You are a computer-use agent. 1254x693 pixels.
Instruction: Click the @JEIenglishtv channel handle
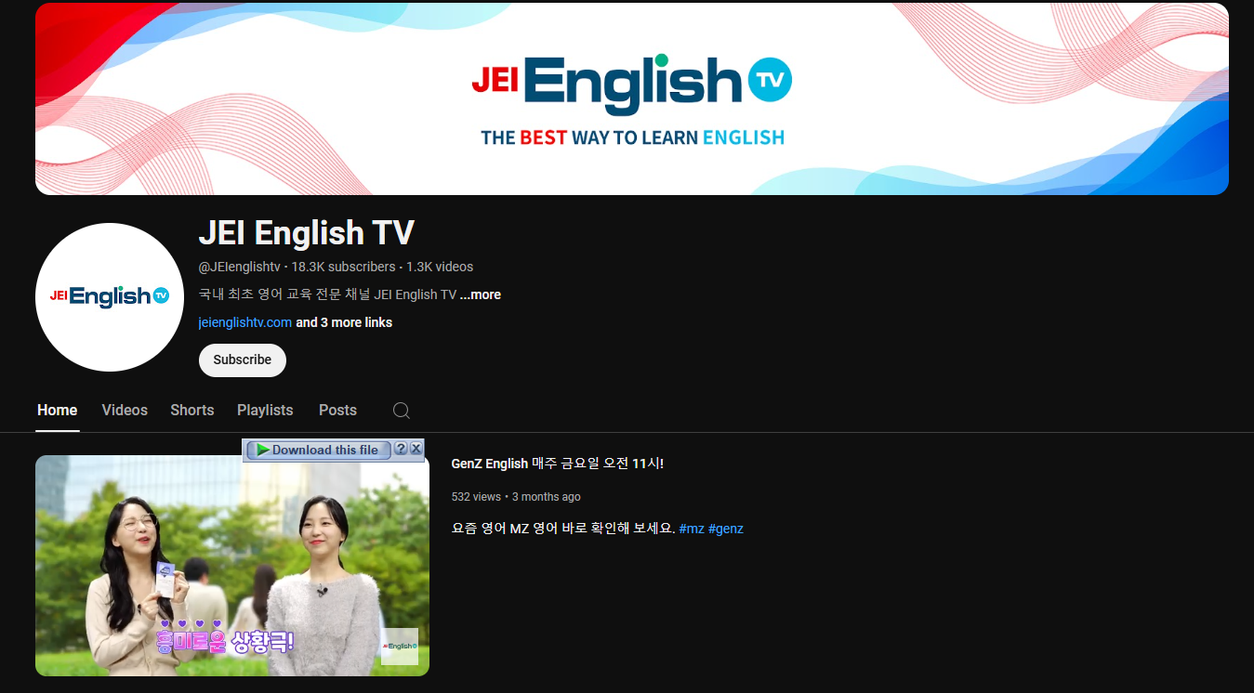(240, 267)
